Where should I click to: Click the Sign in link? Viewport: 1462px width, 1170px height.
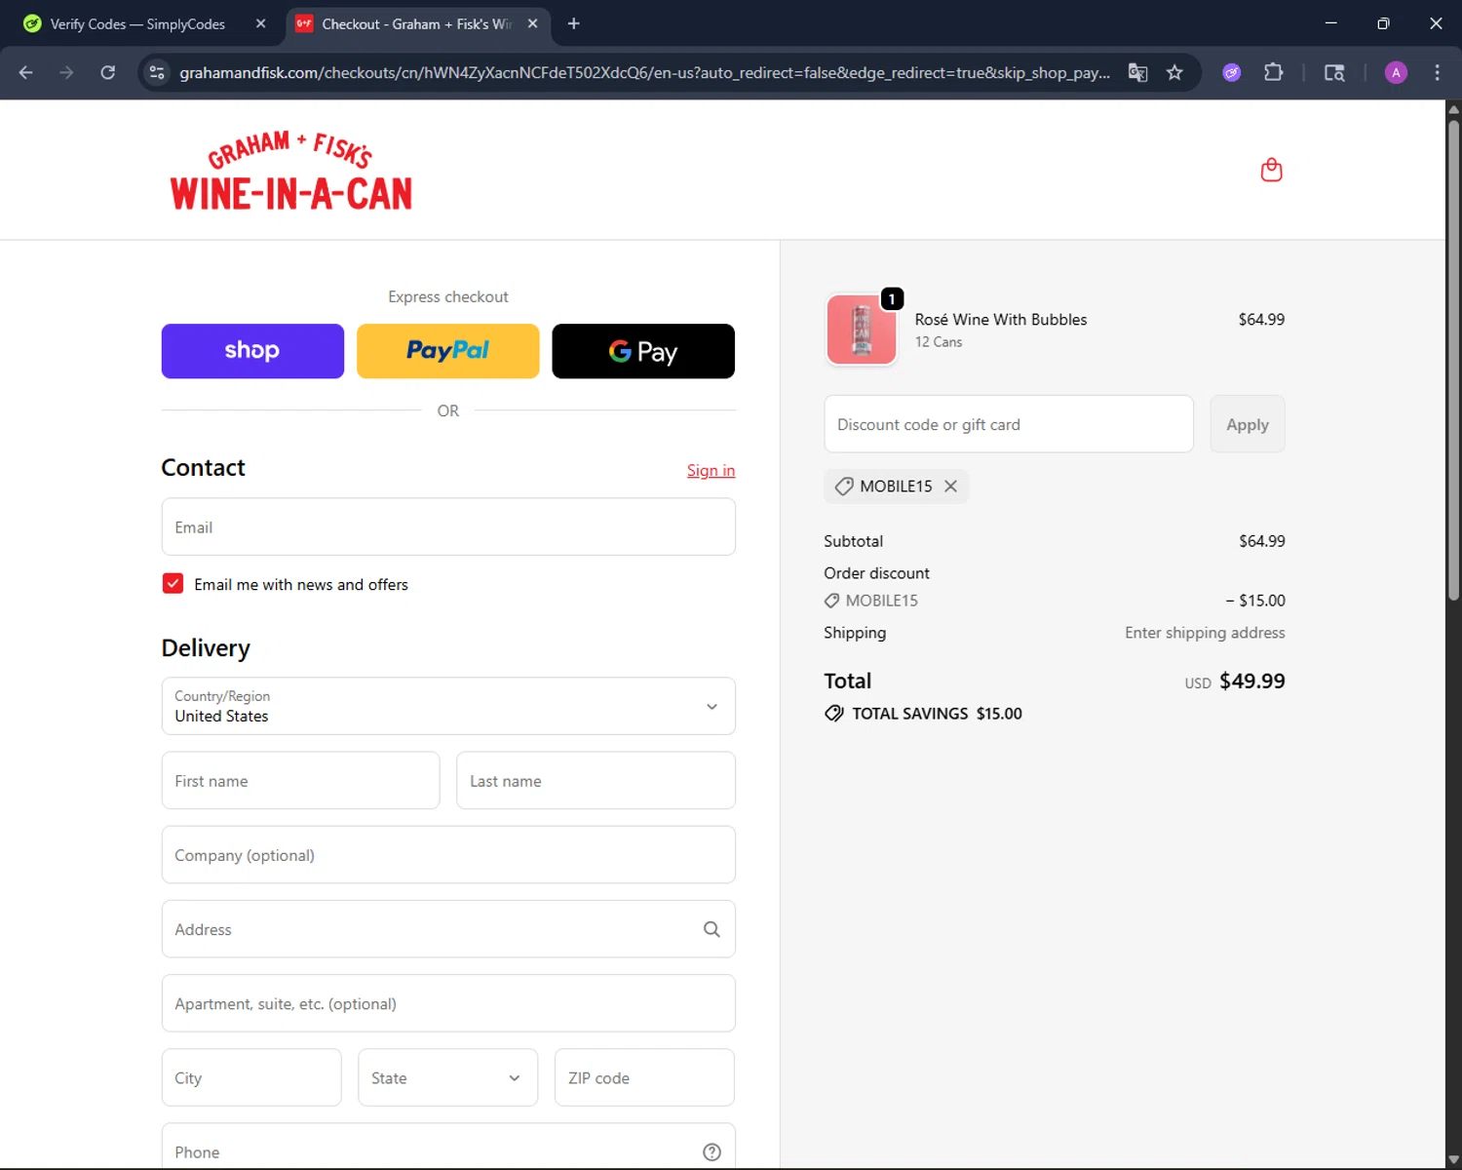point(711,470)
